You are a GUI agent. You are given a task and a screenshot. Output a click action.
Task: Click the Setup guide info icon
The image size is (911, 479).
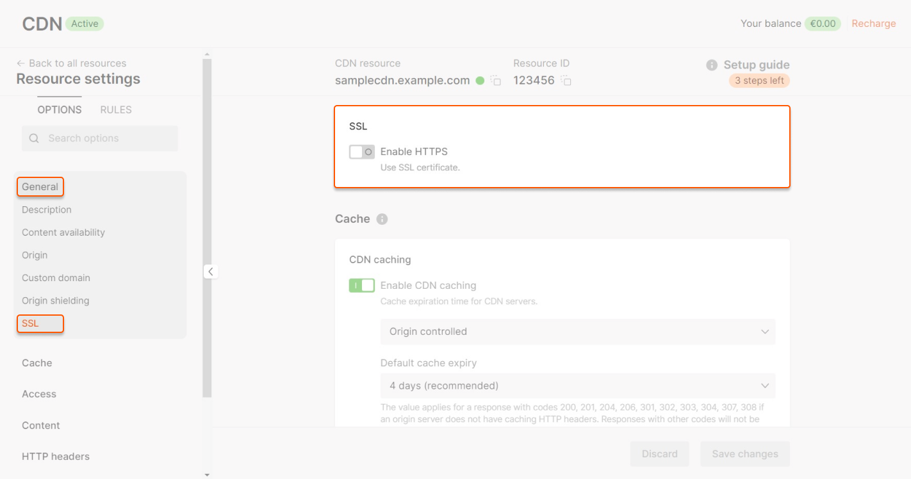click(x=712, y=64)
